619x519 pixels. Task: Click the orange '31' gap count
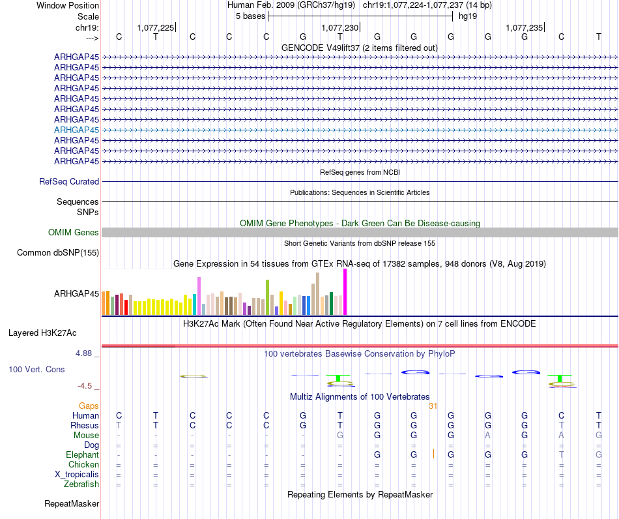pos(433,406)
